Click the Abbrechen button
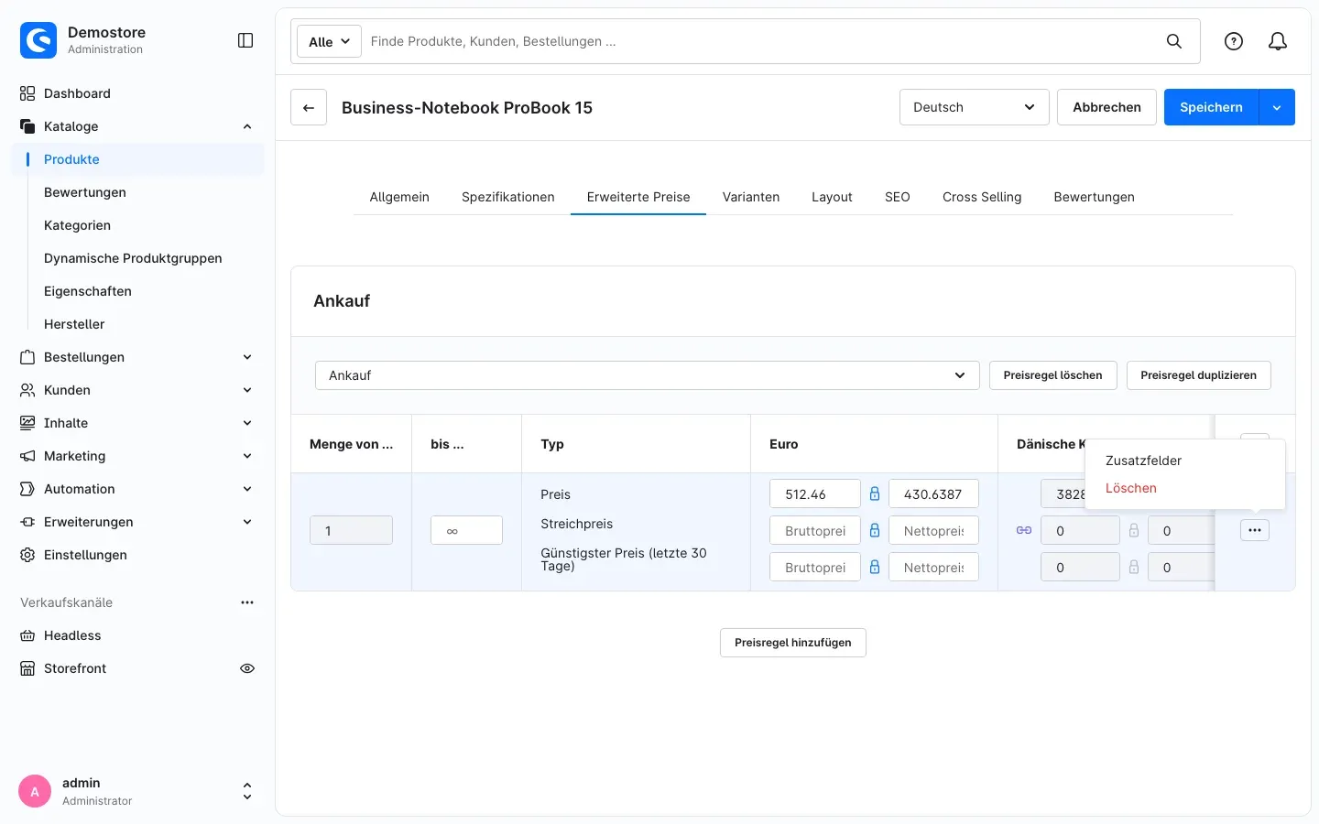 [x=1106, y=107]
